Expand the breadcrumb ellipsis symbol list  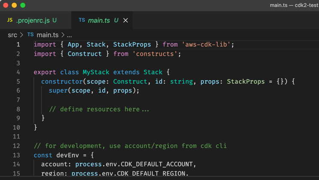point(69,36)
